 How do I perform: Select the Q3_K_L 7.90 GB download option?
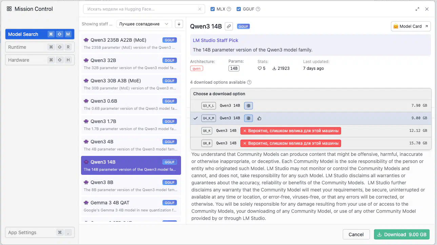[x=311, y=106]
